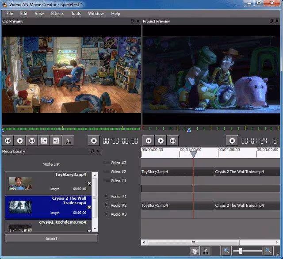
Task: Select the timeline cut scissors tool
Action: (x=206, y=251)
